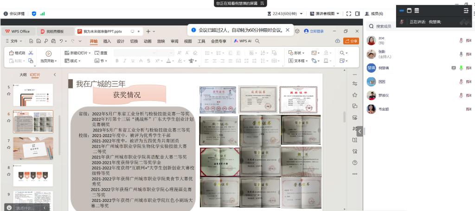Viewport: 475px width, 211px height.
Task: Open the 文本框 text box dropdown
Action: pyautogui.click(x=298, y=61)
